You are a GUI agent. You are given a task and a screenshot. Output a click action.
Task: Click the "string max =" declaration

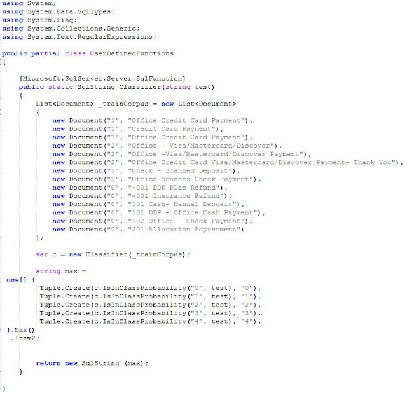click(61, 272)
